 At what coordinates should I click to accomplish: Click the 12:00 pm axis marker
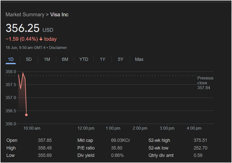click(86, 128)
